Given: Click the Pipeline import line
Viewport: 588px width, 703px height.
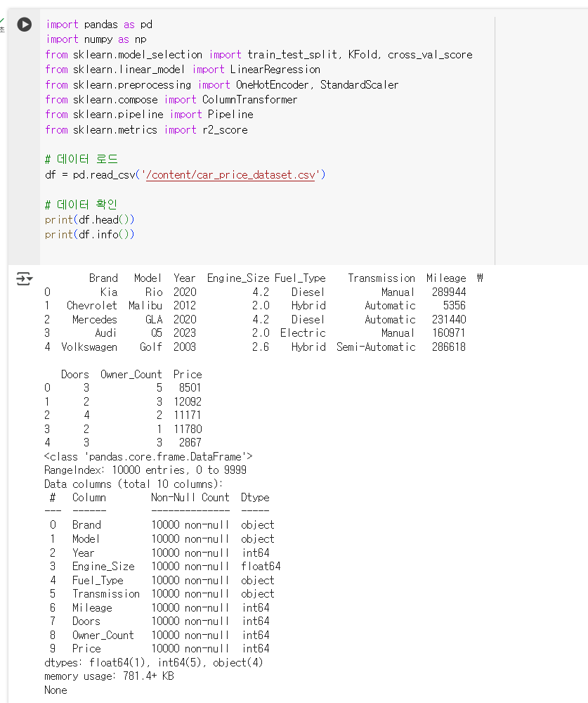Looking at the screenshot, I should tap(149, 115).
